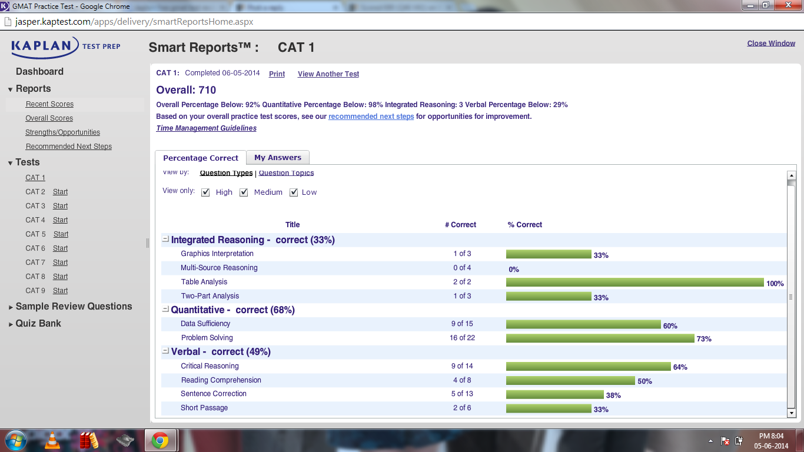Click the Google Chrome taskbar icon

[x=160, y=440]
